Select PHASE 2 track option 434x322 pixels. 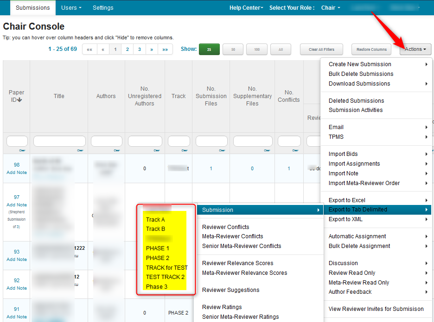tap(158, 258)
